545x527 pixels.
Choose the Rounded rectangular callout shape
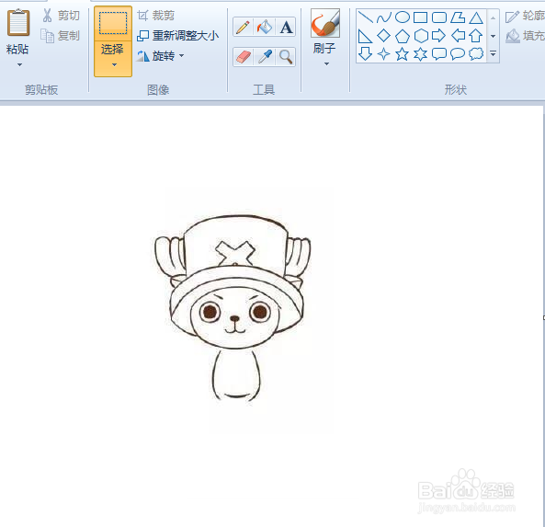[x=439, y=54]
